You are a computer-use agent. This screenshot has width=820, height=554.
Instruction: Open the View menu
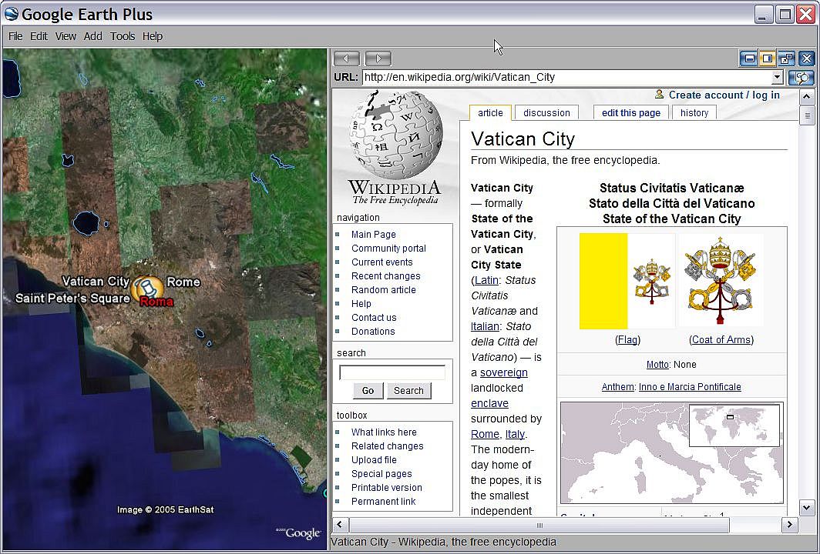pyautogui.click(x=66, y=36)
